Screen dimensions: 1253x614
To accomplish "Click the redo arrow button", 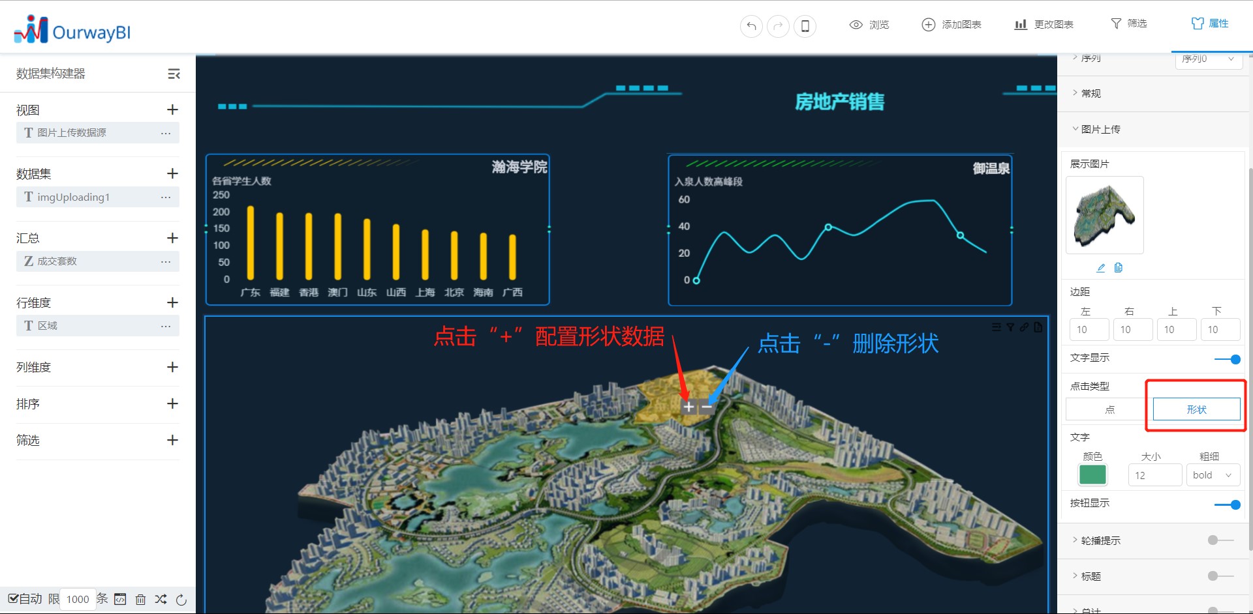I will point(778,26).
